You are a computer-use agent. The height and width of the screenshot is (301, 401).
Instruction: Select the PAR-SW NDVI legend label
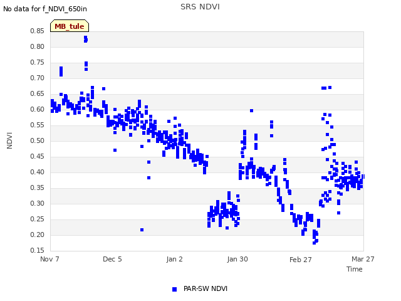click(206, 288)
